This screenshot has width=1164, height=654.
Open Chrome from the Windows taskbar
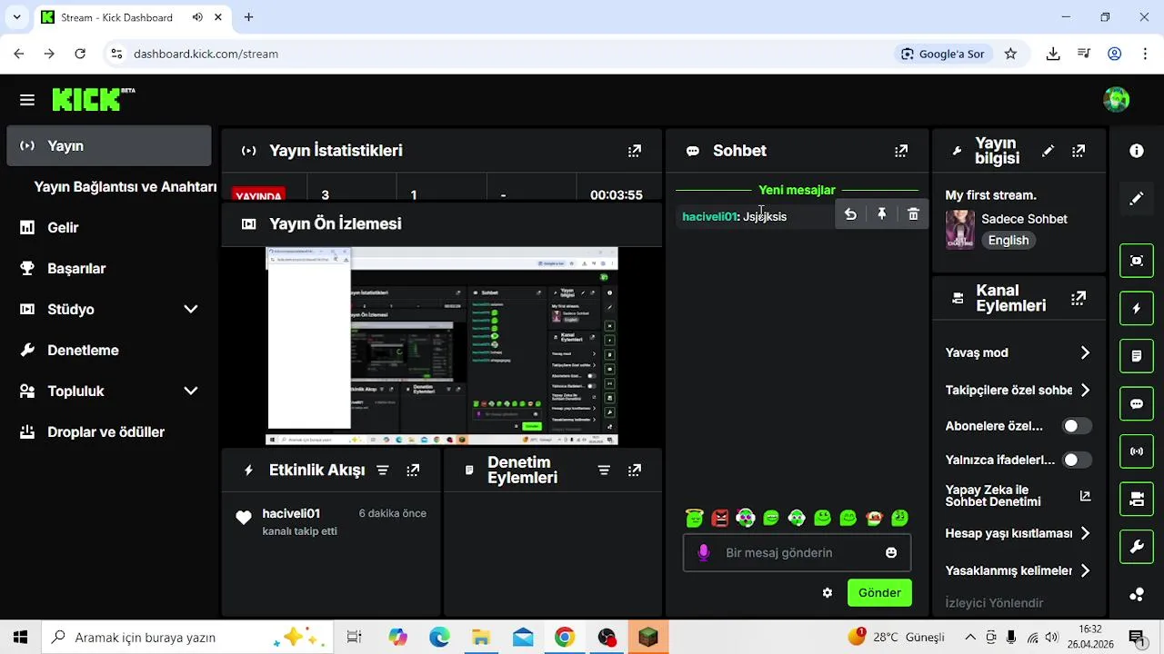pyautogui.click(x=565, y=638)
